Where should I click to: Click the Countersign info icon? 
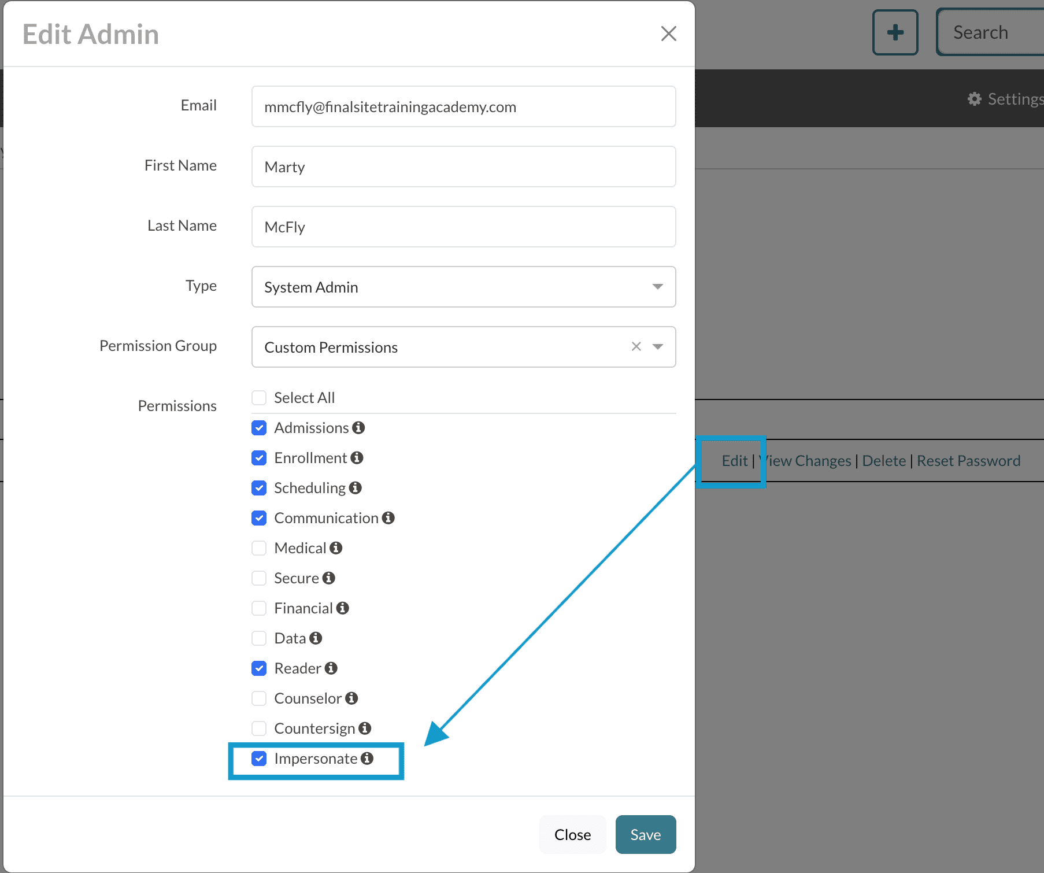[365, 728]
